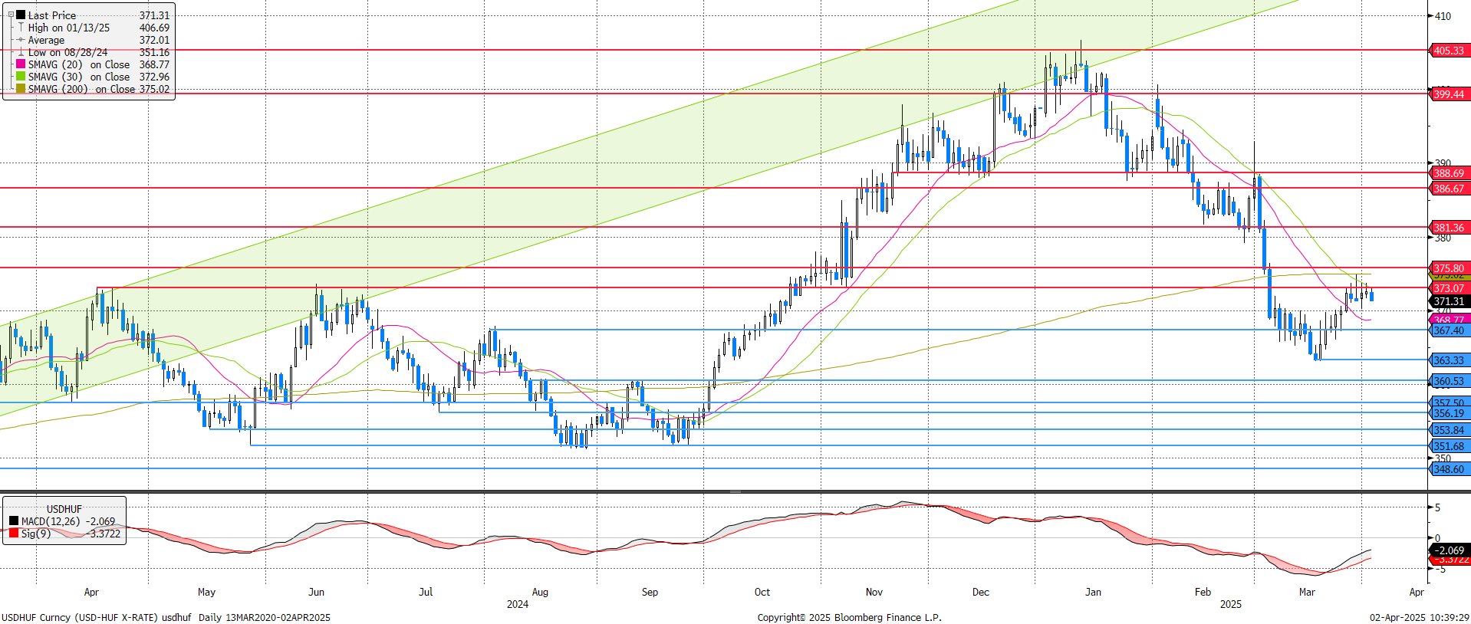Image resolution: width=1471 pixels, height=624 pixels.
Task: Click the red Sig(9) legend swatch
Action: click(14, 533)
